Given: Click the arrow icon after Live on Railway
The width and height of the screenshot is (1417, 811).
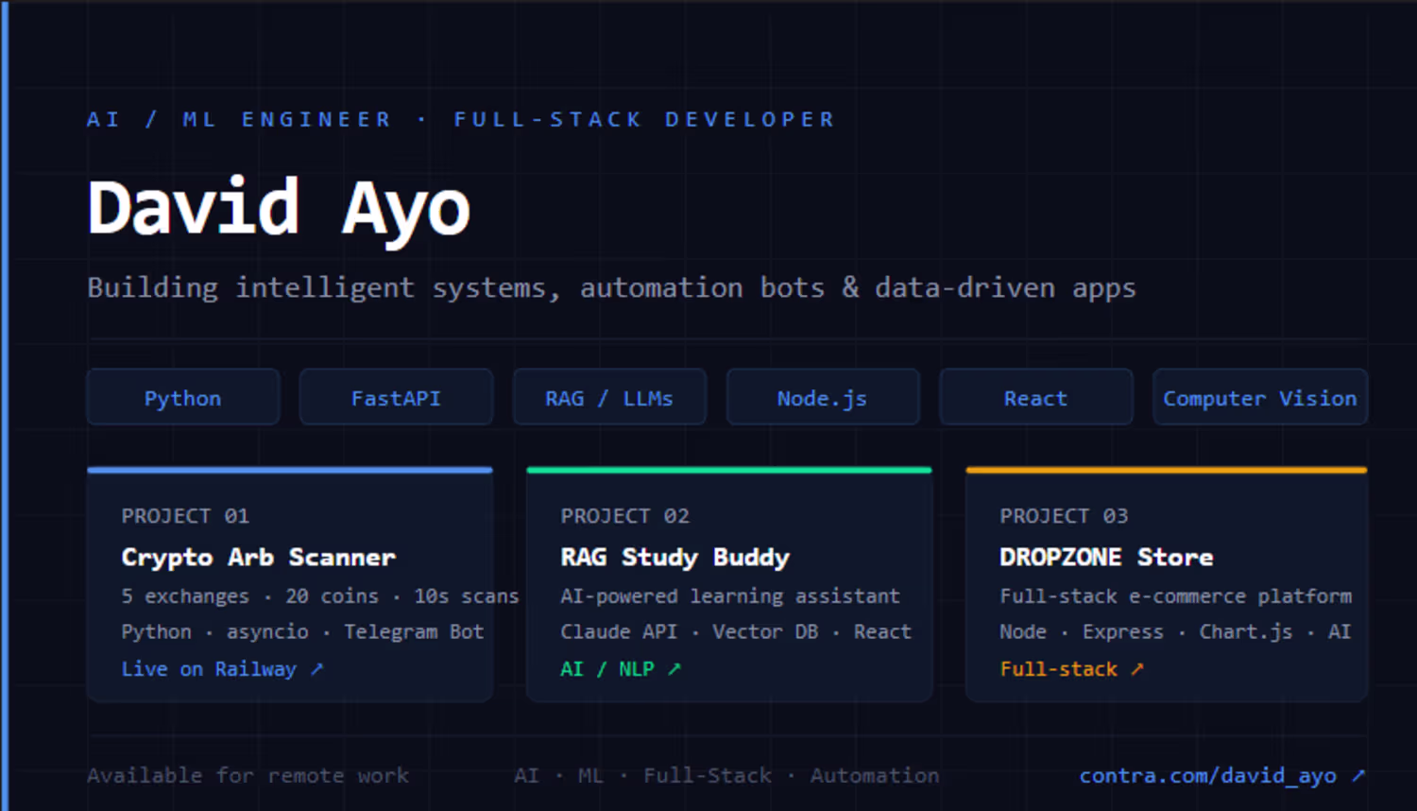Looking at the screenshot, I should tap(317, 668).
